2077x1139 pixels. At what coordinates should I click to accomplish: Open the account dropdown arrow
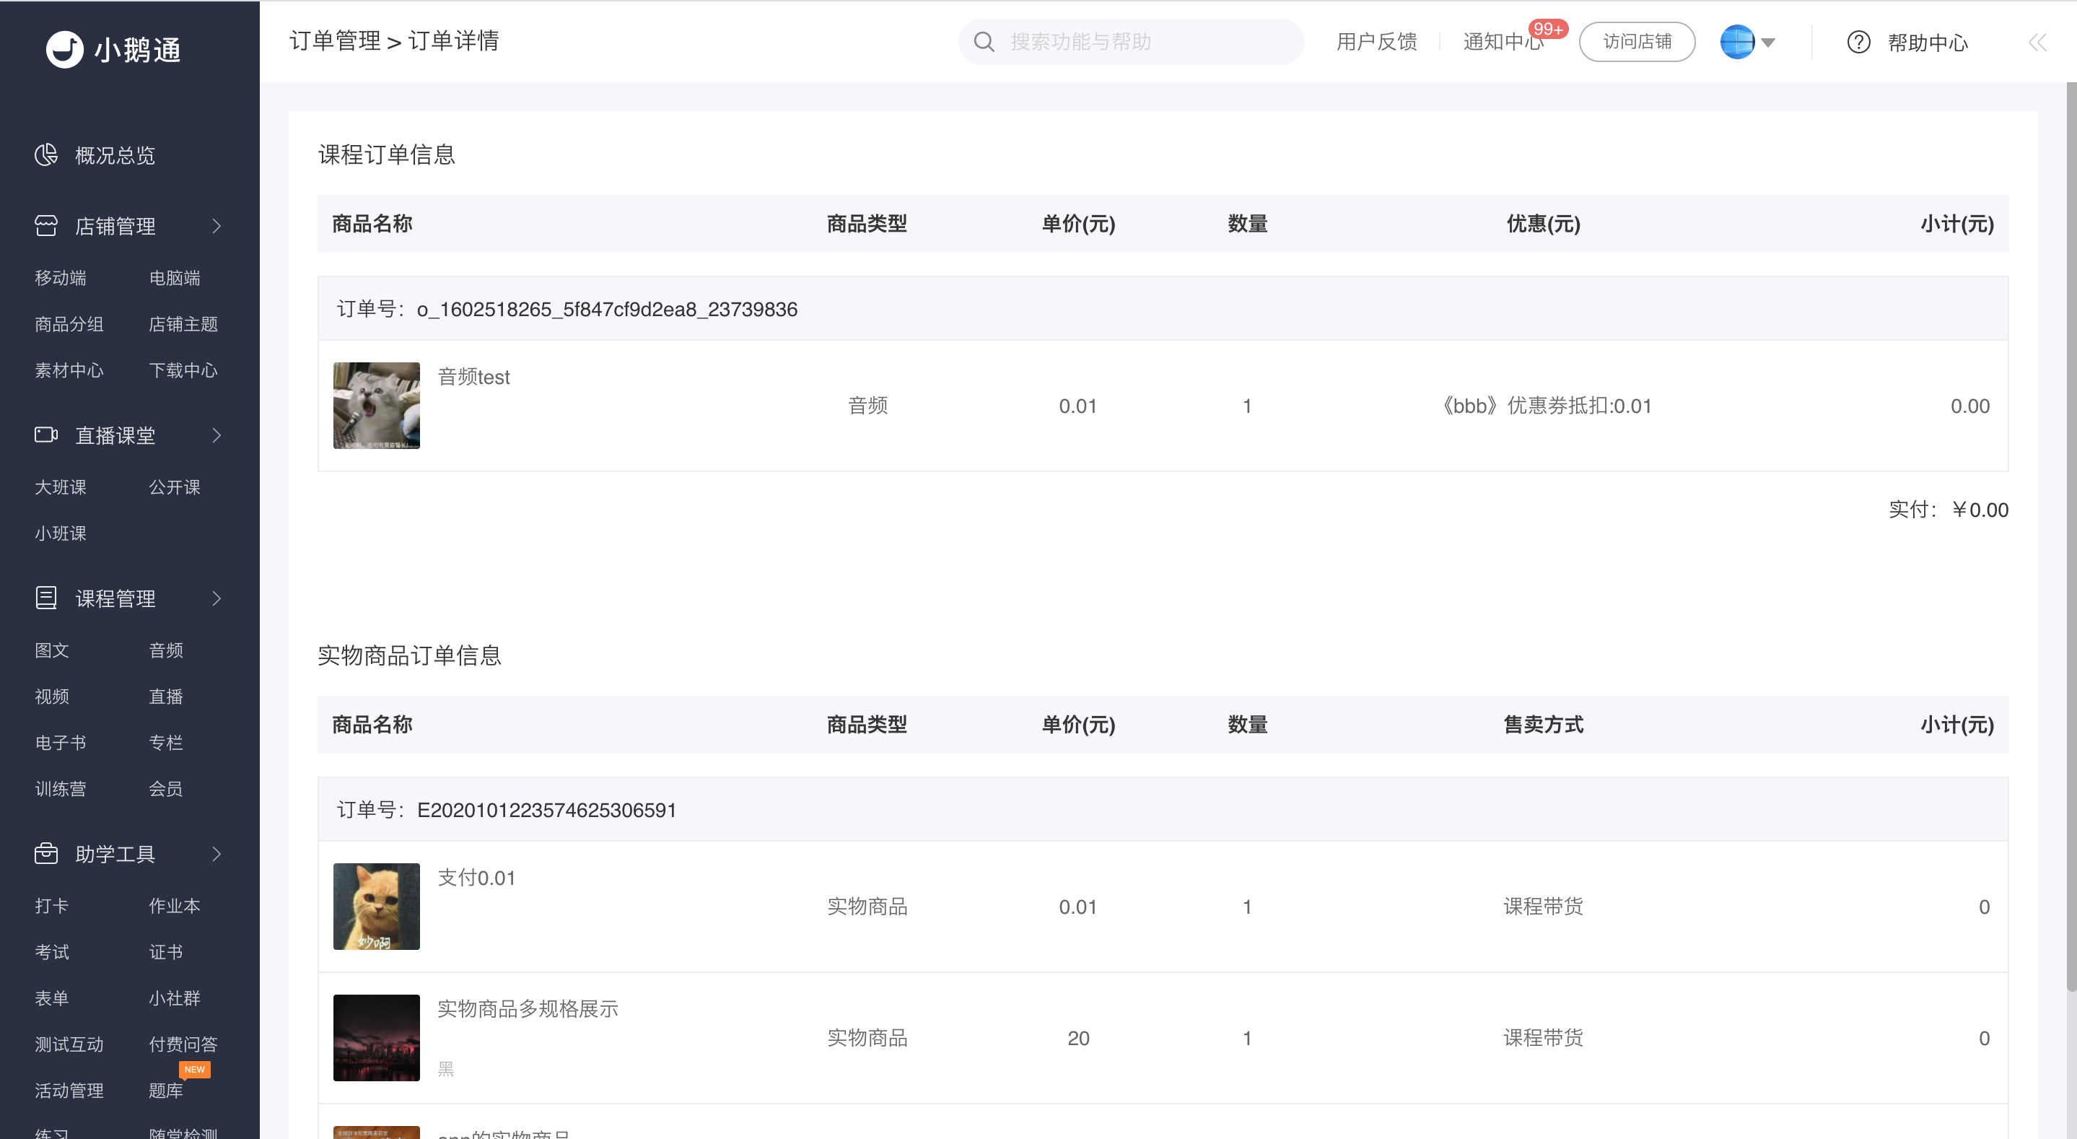pyautogui.click(x=1768, y=43)
